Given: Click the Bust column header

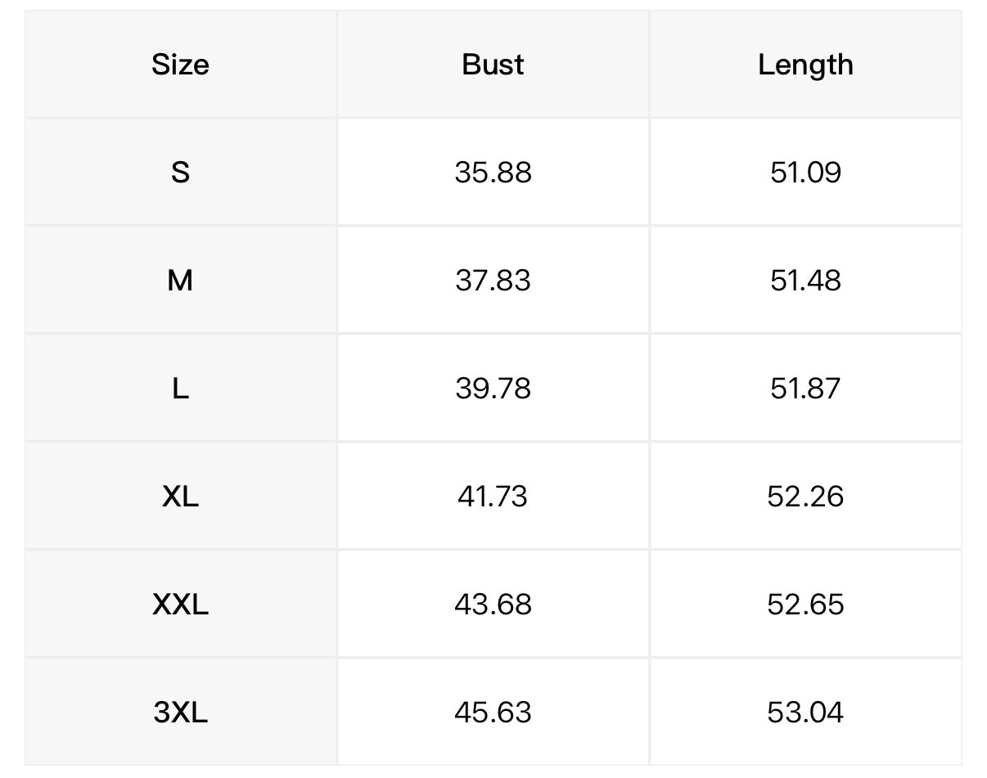Looking at the screenshot, I should [x=493, y=65].
